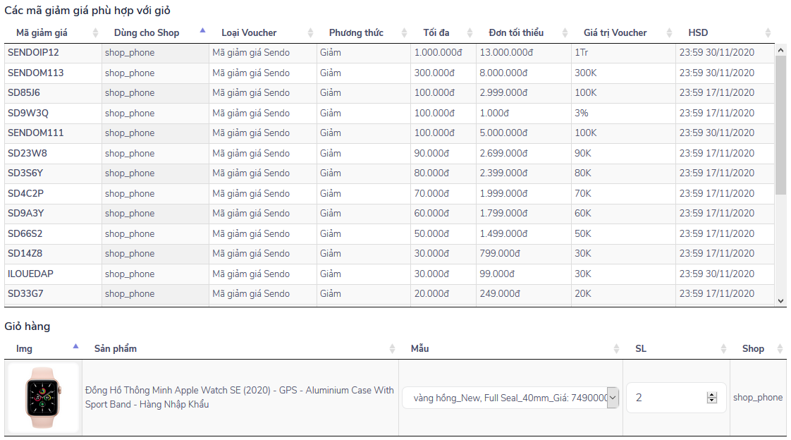
Task: Click the voucher table scrollbar thumb
Action: (x=780, y=125)
